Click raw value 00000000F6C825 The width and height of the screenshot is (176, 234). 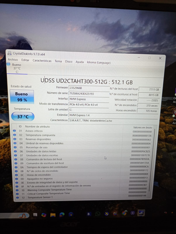click(x=140, y=151)
